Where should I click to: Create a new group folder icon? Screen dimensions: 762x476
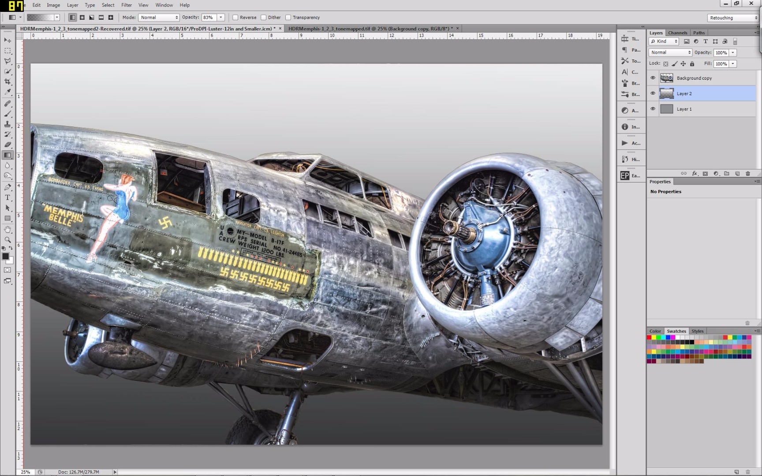click(727, 174)
